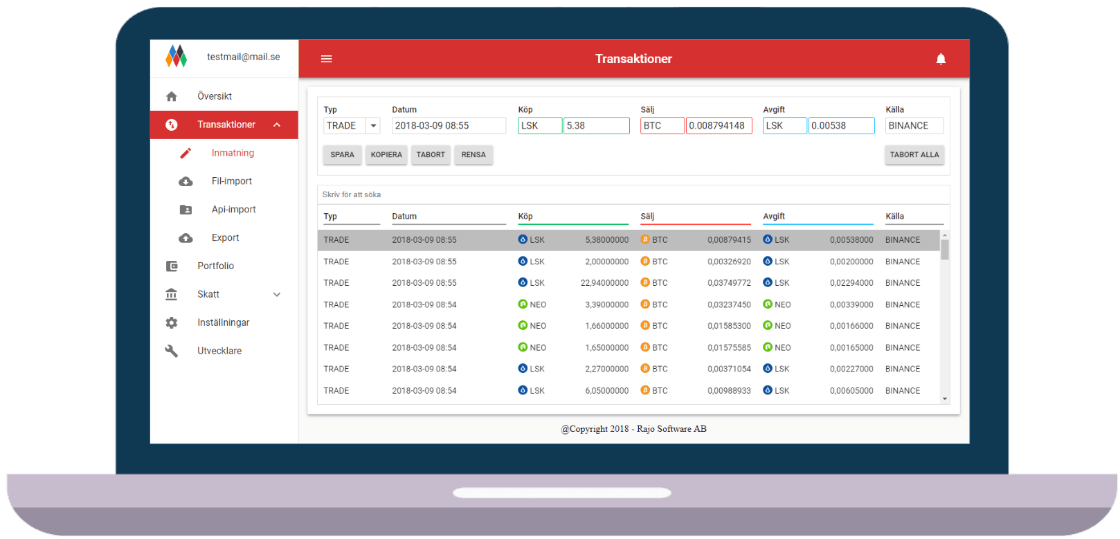The height and width of the screenshot is (539, 1120).
Task: Click the gear icon for Inställningar
Action: 172,323
